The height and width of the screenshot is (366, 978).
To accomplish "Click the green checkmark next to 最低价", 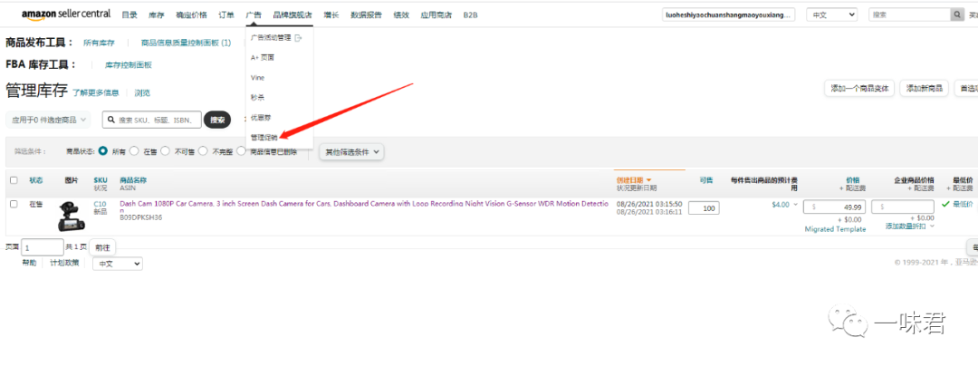I will tap(945, 204).
